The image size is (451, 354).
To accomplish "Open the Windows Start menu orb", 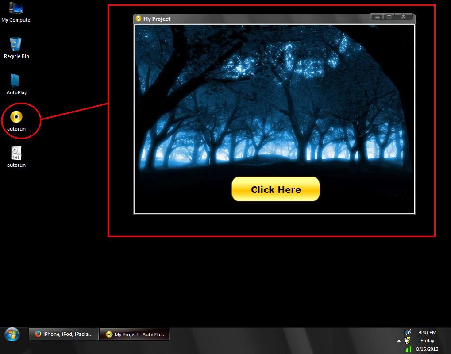I will click(x=12, y=334).
